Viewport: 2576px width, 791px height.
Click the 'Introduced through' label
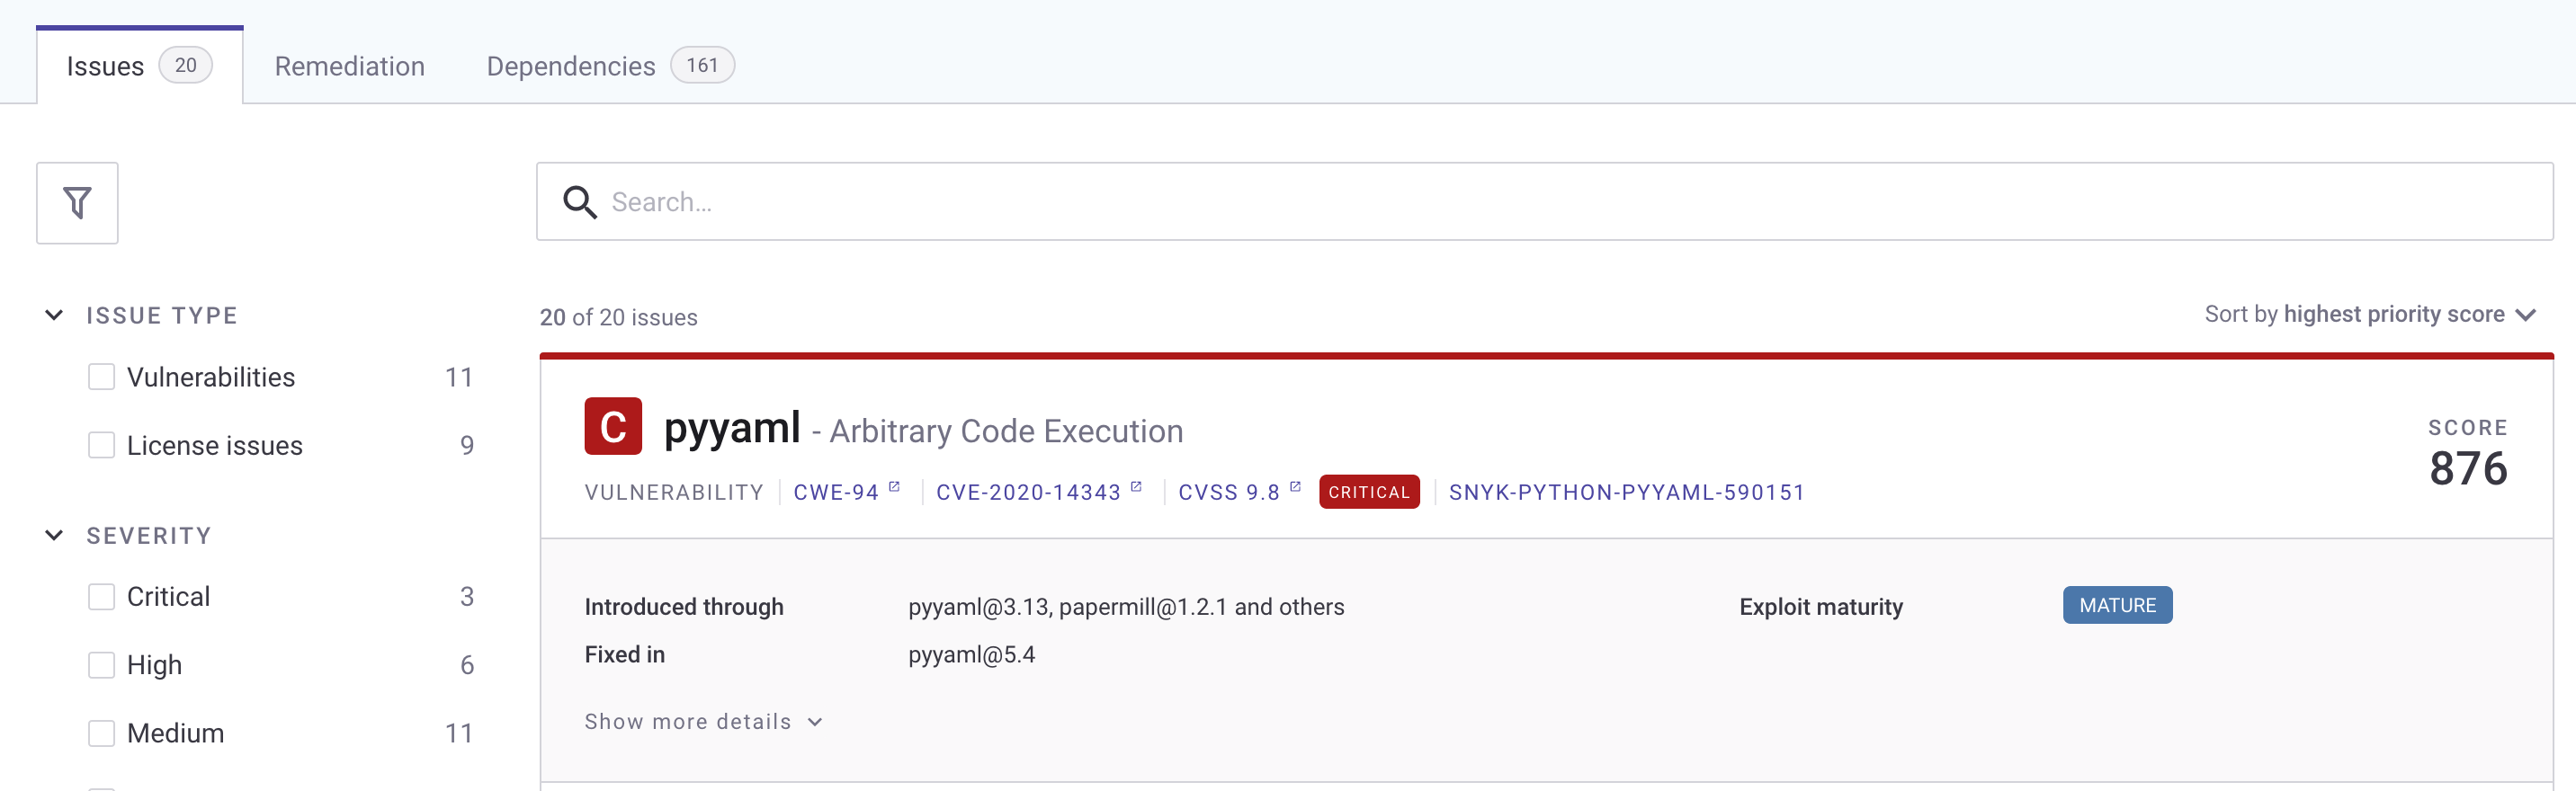pyautogui.click(x=684, y=608)
